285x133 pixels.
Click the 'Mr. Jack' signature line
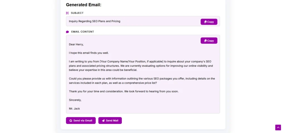pos(74,109)
